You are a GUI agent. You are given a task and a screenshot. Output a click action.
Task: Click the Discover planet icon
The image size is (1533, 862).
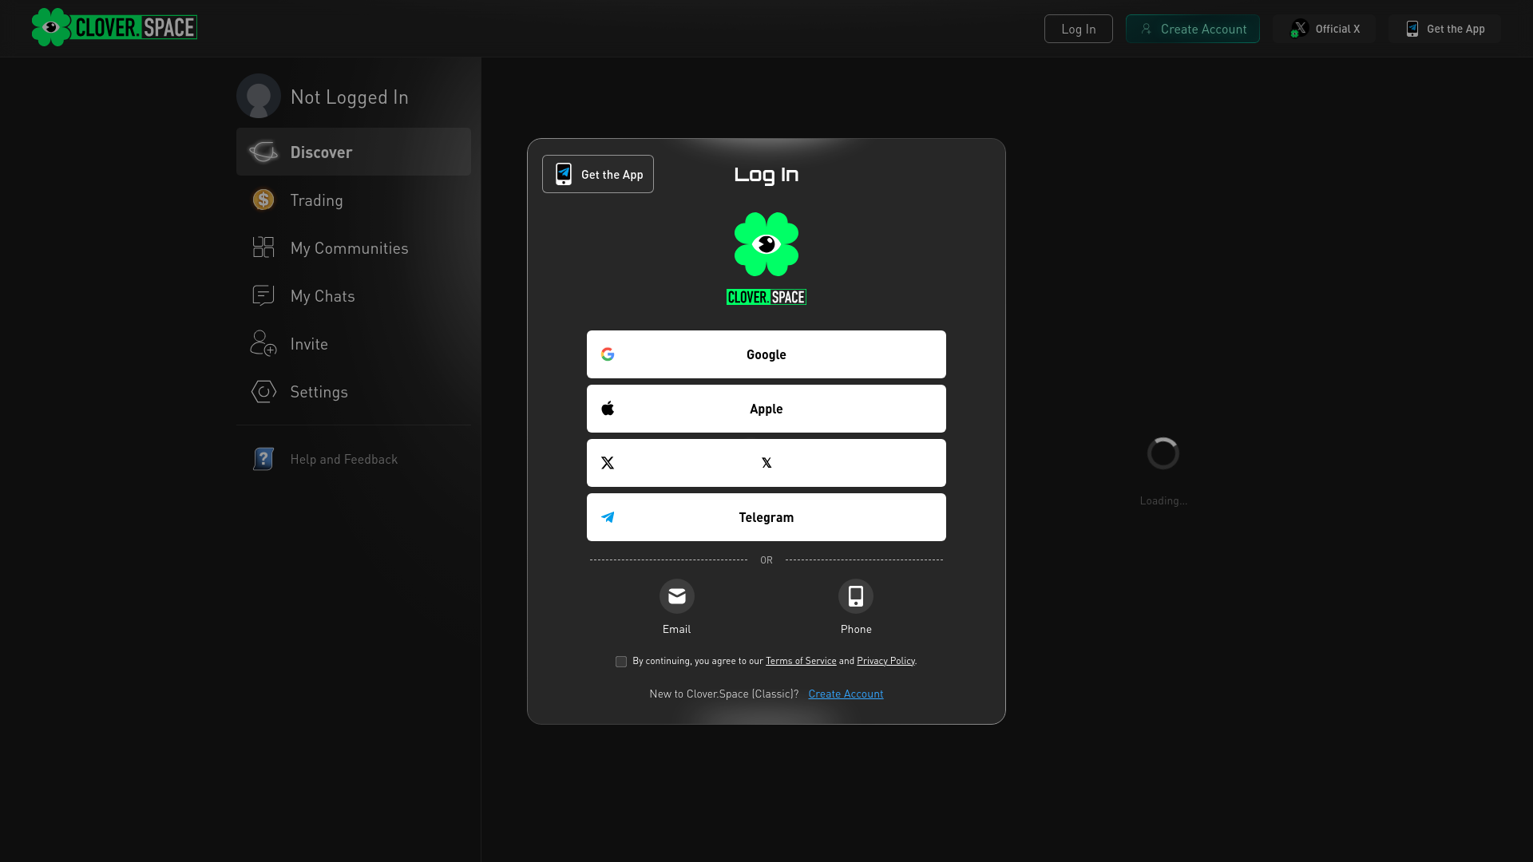[x=263, y=152]
